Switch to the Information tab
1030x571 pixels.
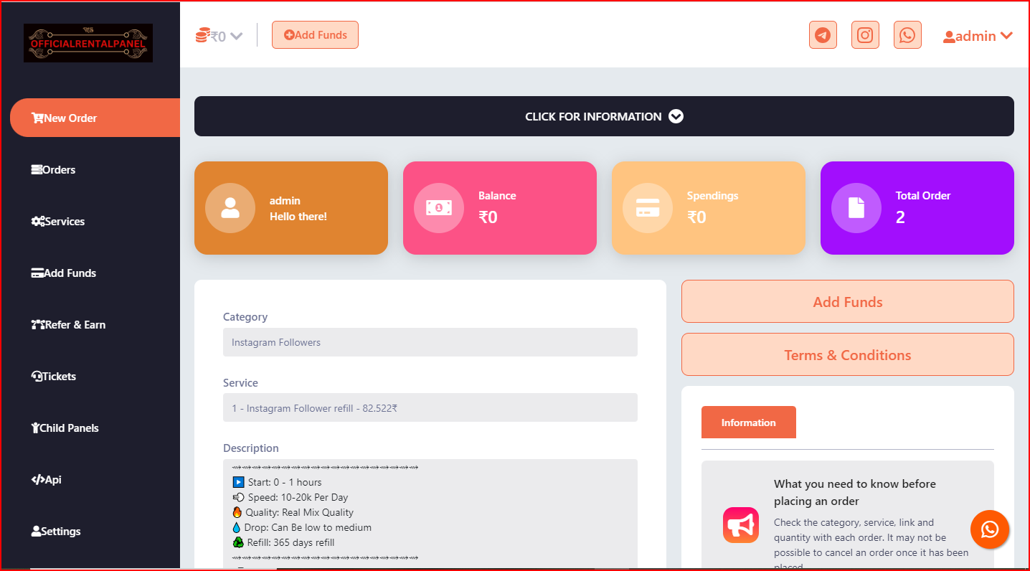point(748,423)
